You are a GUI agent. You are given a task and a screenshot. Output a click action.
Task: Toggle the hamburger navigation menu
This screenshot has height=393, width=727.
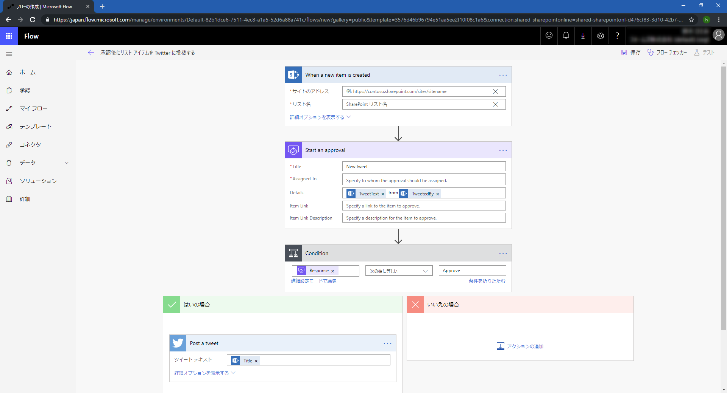(9, 54)
